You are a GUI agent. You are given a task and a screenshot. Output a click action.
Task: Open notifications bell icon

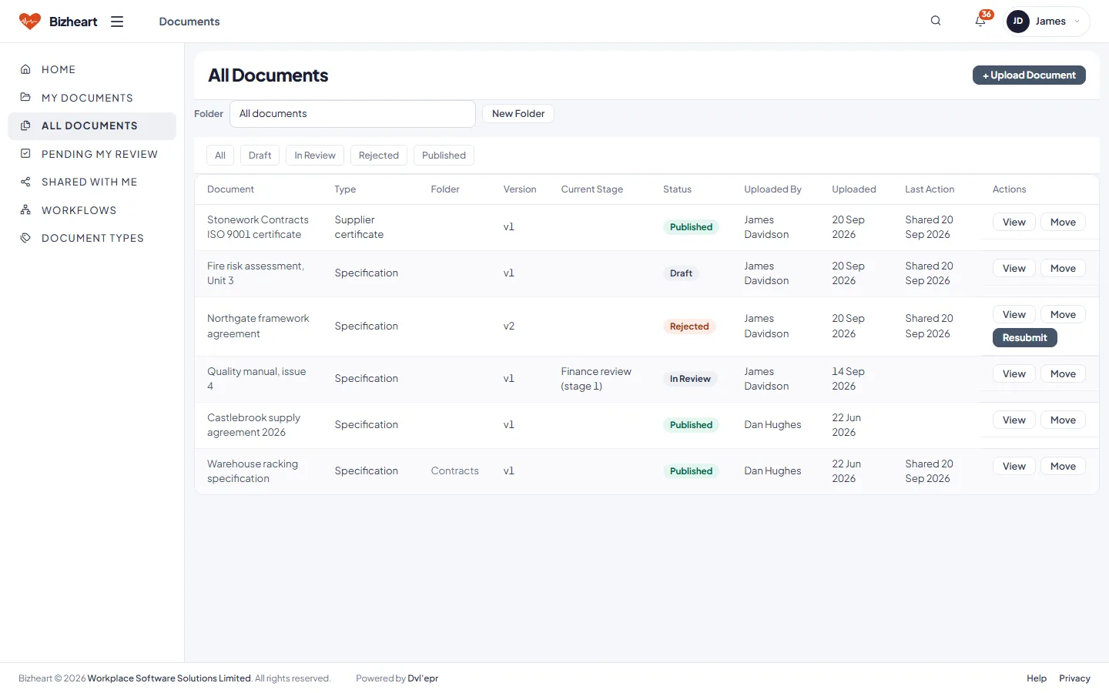pos(980,21)
